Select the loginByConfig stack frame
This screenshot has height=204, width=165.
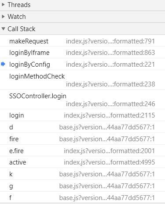coord(82,64)
